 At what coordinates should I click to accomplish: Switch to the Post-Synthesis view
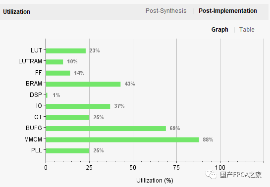(x=166, y=11)
